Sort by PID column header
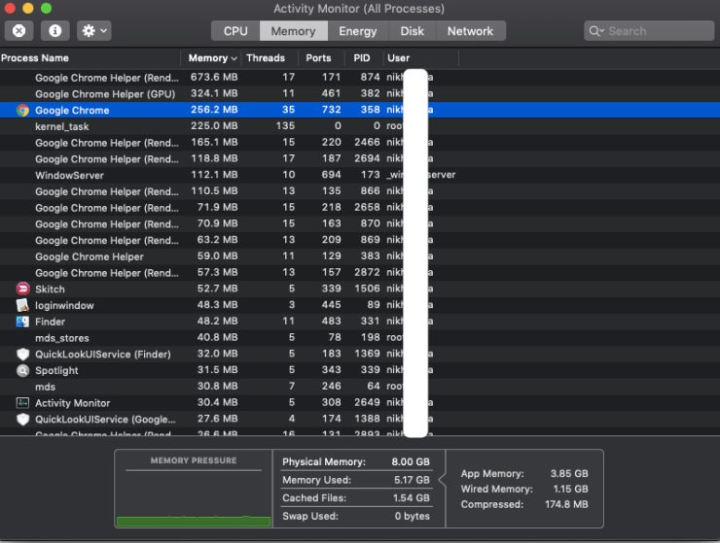Image resolution: width=720 pixels, height=543 pixels. pos(362,57)
